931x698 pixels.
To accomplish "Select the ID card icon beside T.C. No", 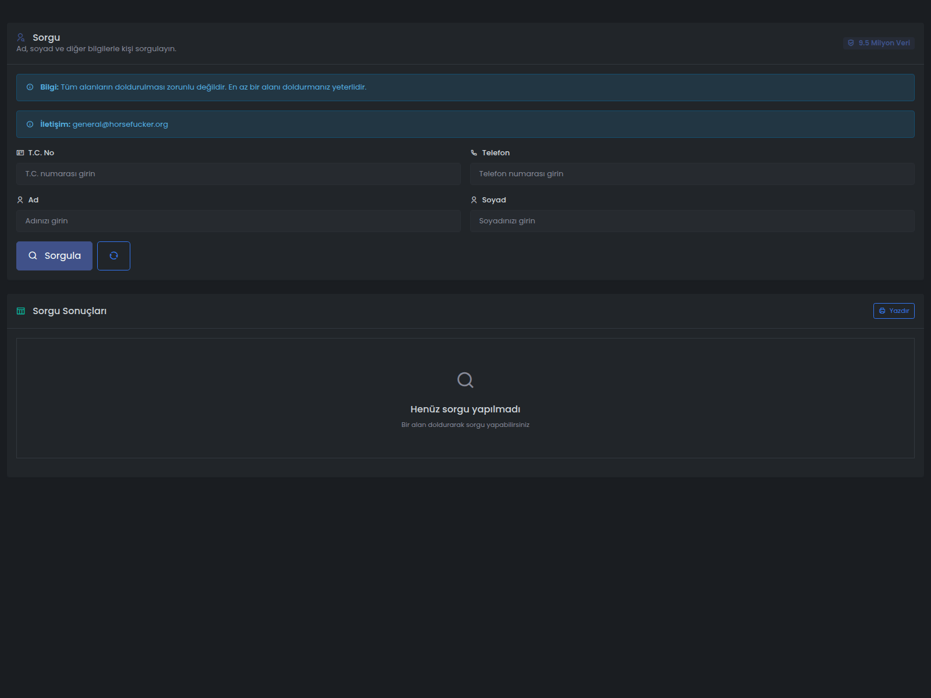I will click(x=21, y=152).
